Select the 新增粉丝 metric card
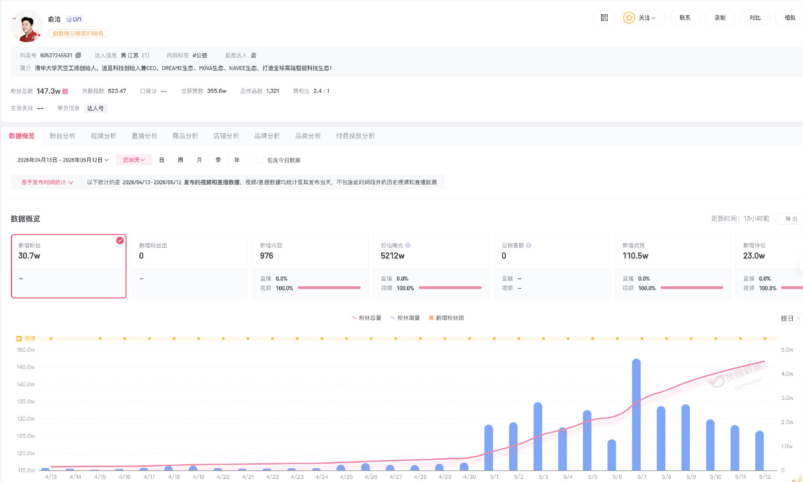The height and width of the screenshot is (482, 803). [x=69, y=266]
